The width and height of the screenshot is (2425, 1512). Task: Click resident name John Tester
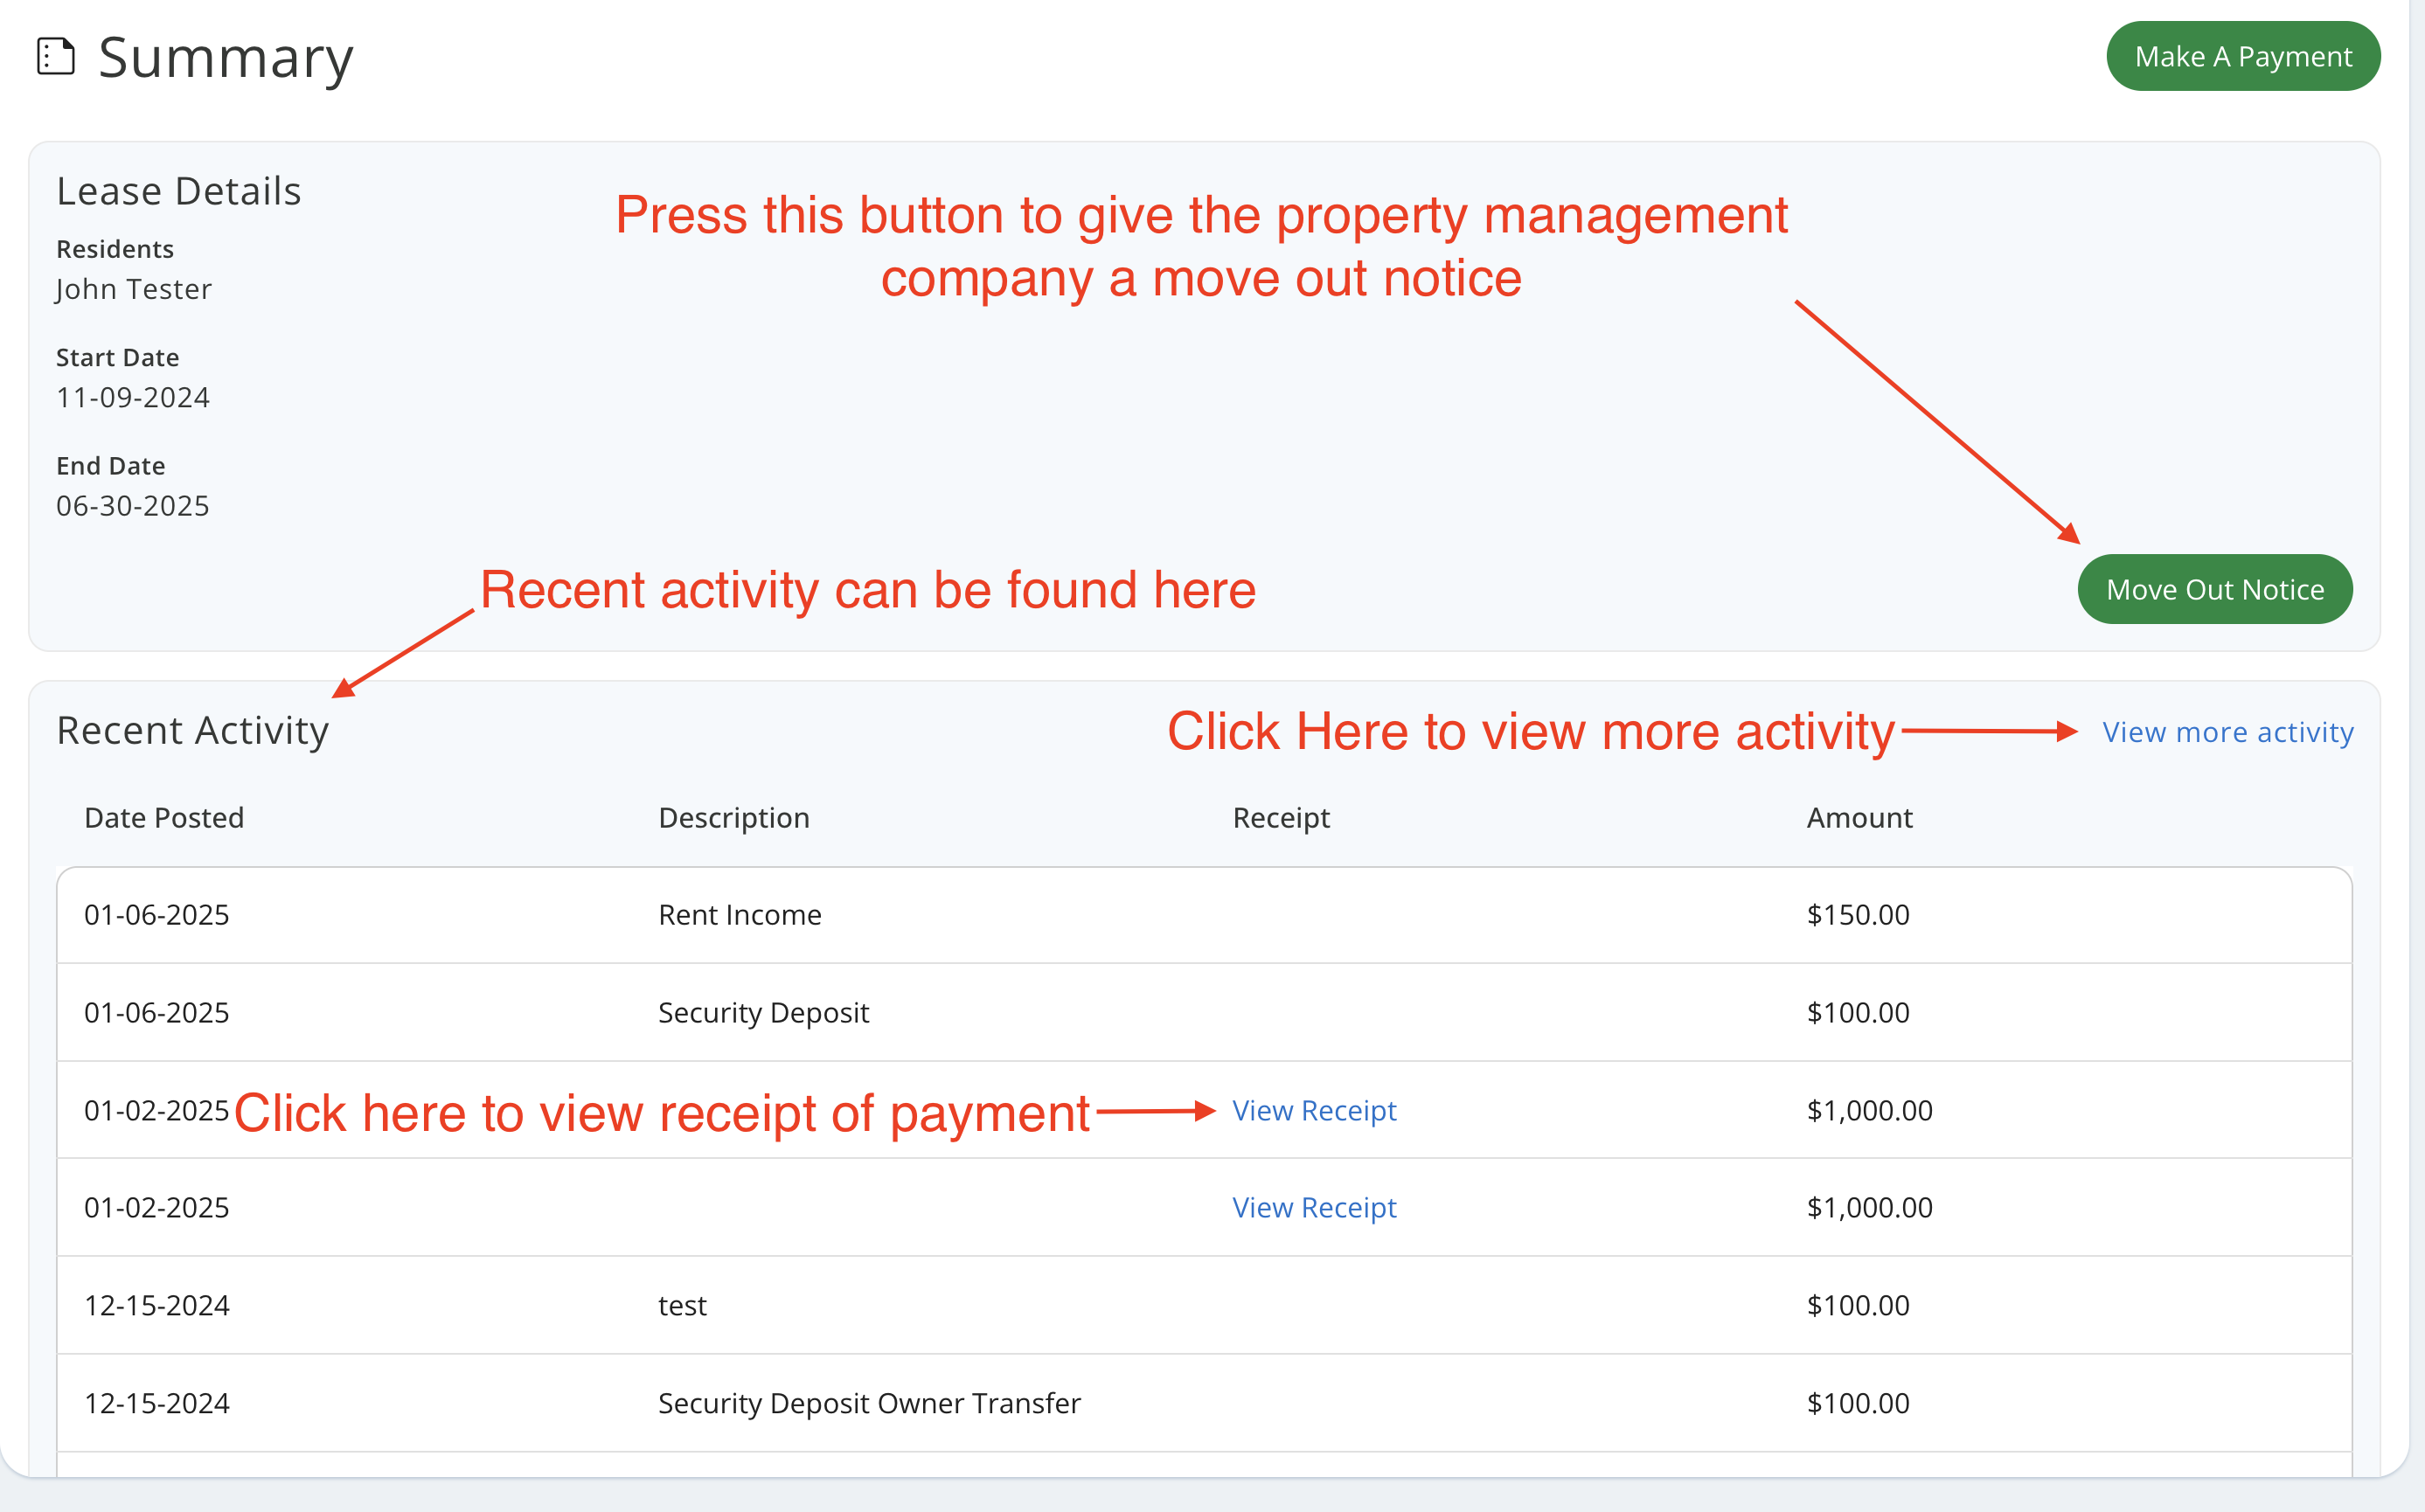click(x=134, y=289)
